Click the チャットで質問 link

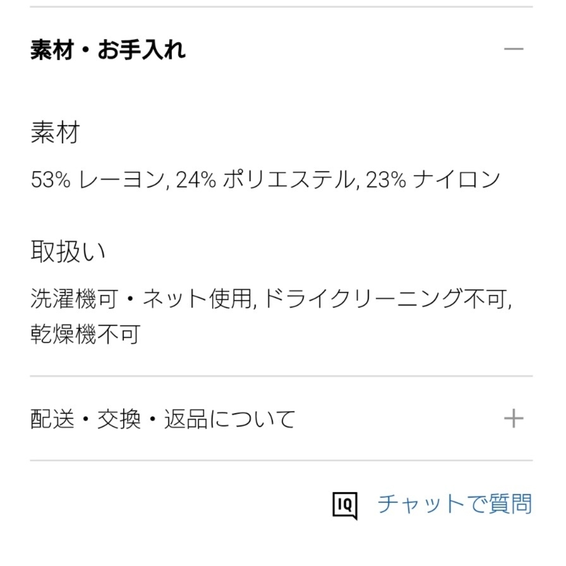(454, 504)
